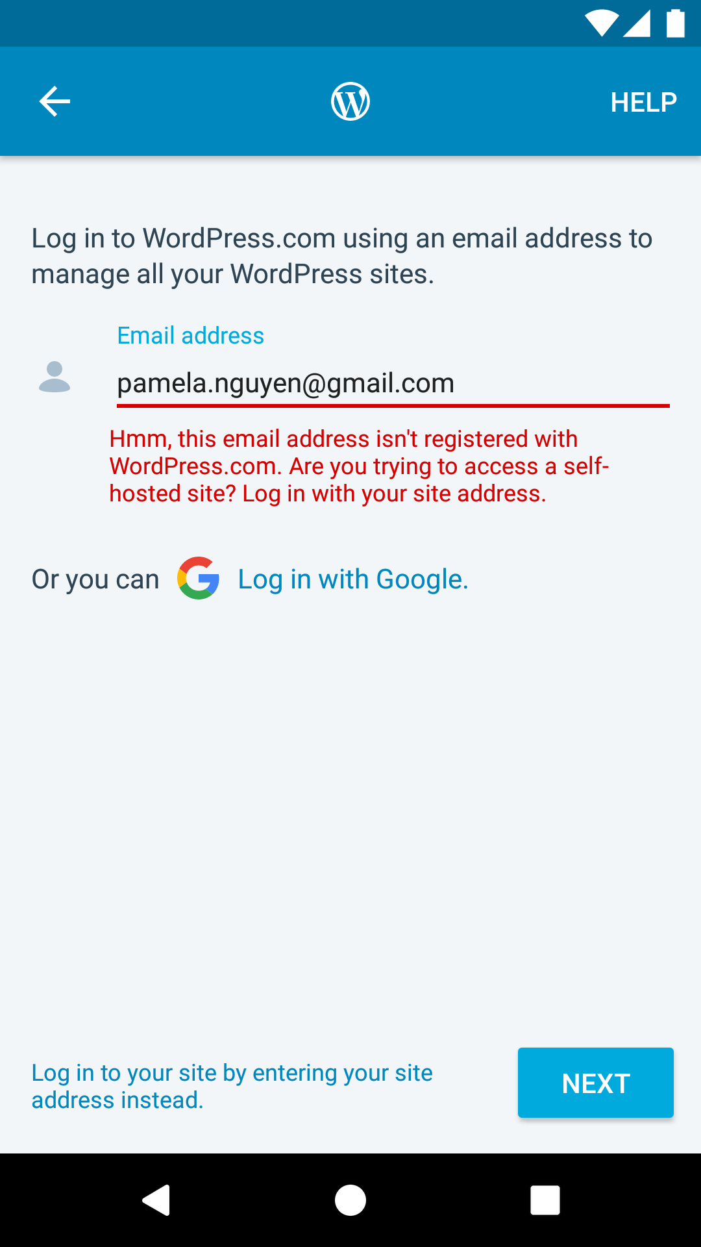Tap the back arrow in header
Screen dimensions: 701x1247
(55, 101)
